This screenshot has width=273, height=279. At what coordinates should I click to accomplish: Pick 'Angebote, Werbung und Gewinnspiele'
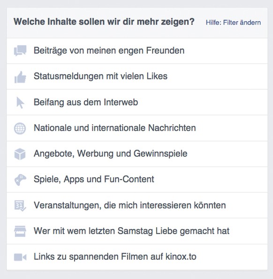point(137,154)
